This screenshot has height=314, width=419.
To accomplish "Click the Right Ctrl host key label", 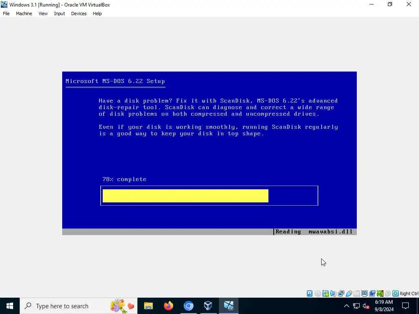I will click(409, 294).
